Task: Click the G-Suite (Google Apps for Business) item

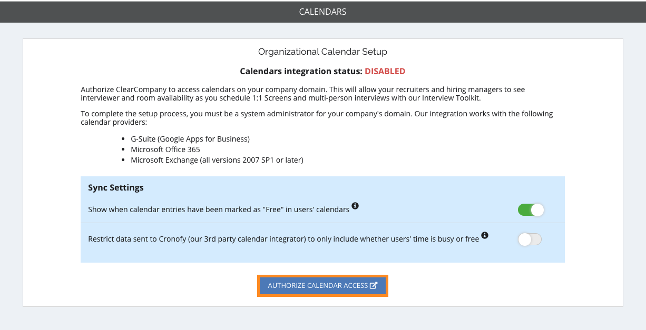Action: pyautogui.click(x=190, y=139)
